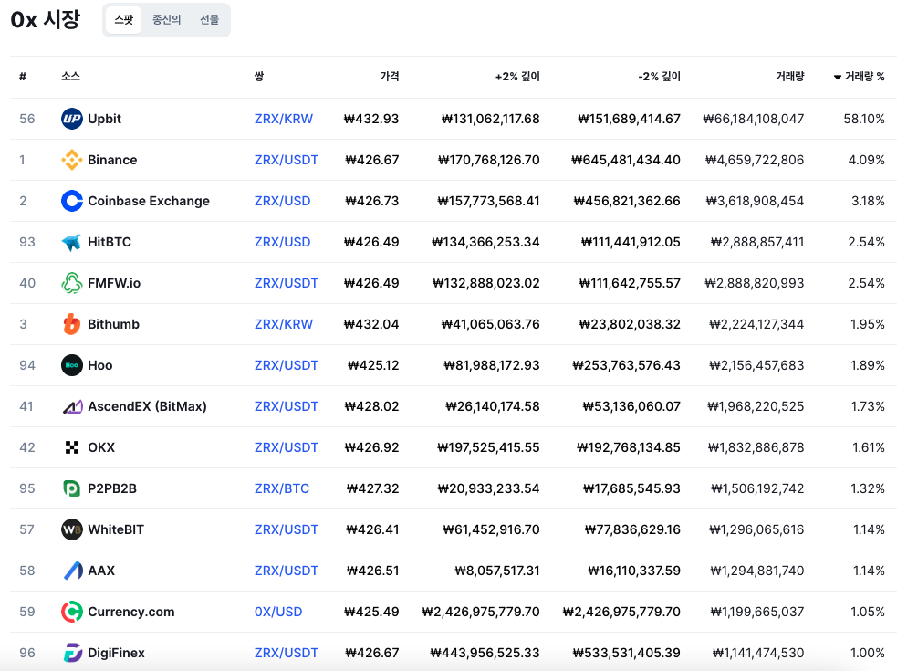The width and height of the screenshot is (897, 671).
Task: Click the P2PB2B logo icon
Action: pos(71,488)
